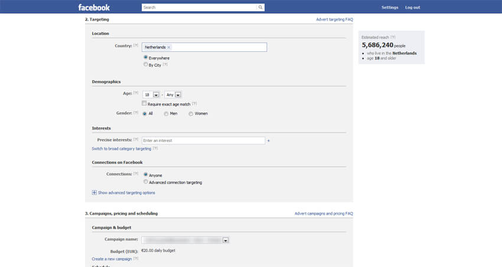Select gender All

tap(145, 114)
